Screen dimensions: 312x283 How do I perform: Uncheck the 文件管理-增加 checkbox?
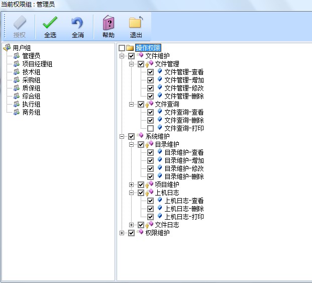150,80
